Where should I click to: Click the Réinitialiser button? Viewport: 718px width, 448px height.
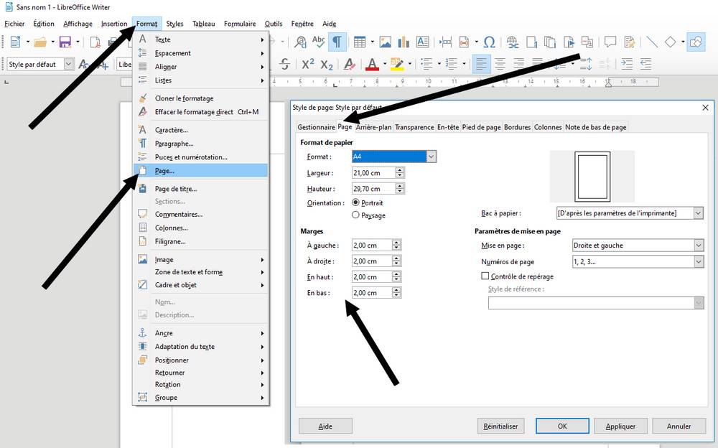(x=501, y=426)
